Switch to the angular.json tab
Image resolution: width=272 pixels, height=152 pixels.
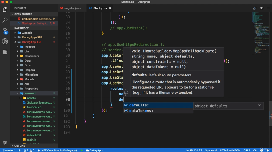[72, 8]
